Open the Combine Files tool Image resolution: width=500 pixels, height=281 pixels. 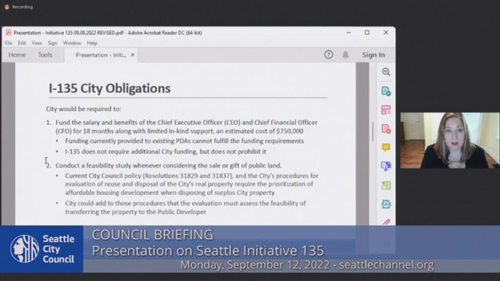(x=386, y=166)
